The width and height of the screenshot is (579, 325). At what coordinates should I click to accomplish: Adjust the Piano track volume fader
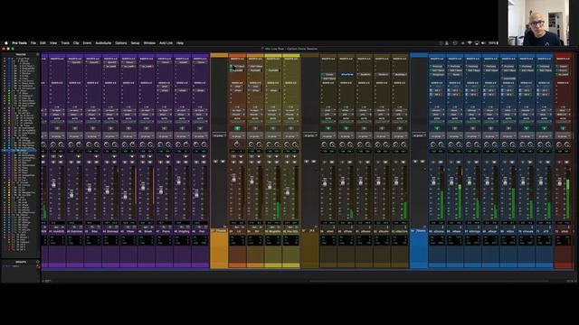pos(161,190)
